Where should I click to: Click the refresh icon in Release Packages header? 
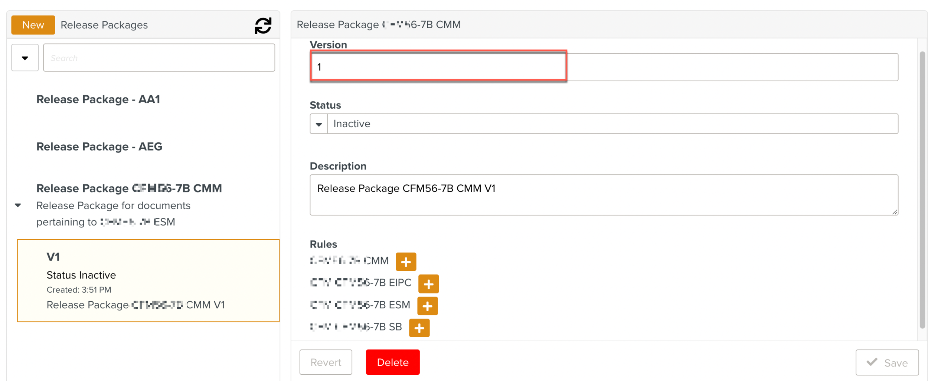[263, 26]
